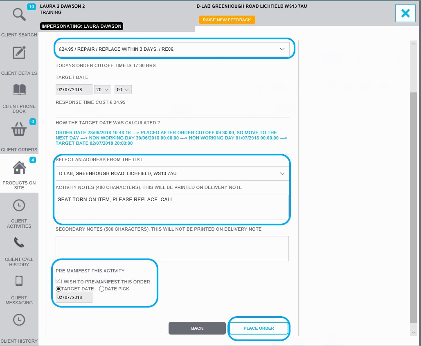Open Products On Site house icon
This screenshot has height=346, width=421.
coord(19,168)
